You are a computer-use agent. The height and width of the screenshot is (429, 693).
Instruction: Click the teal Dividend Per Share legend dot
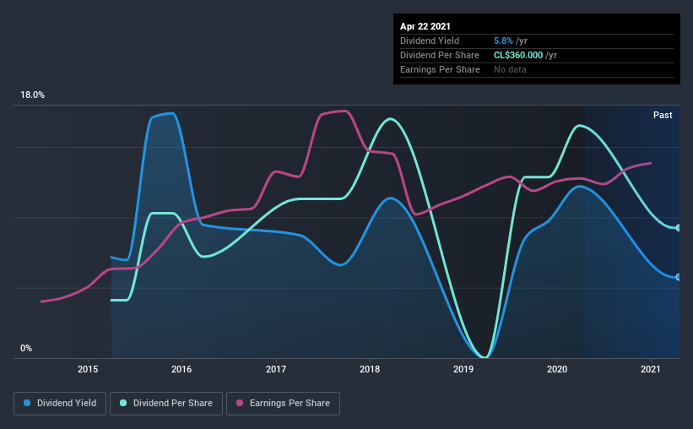(123, 403)
